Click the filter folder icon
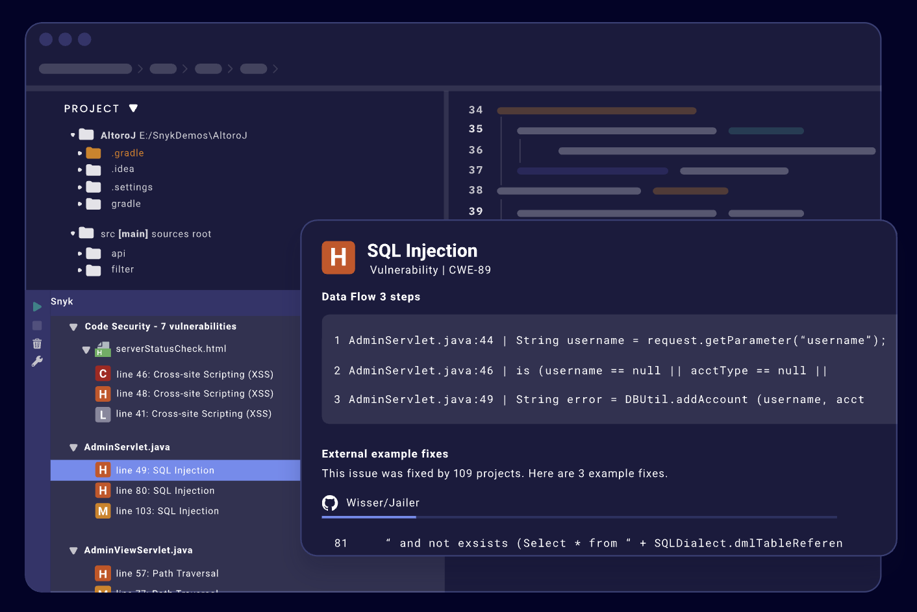Screen dimensions: 917x612 click(94, 270)
